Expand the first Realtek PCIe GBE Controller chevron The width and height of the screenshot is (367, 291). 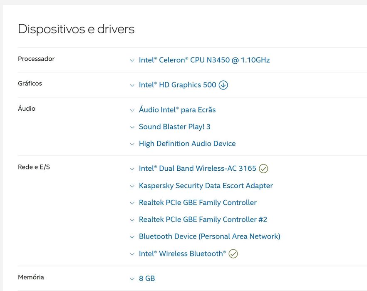132,203
